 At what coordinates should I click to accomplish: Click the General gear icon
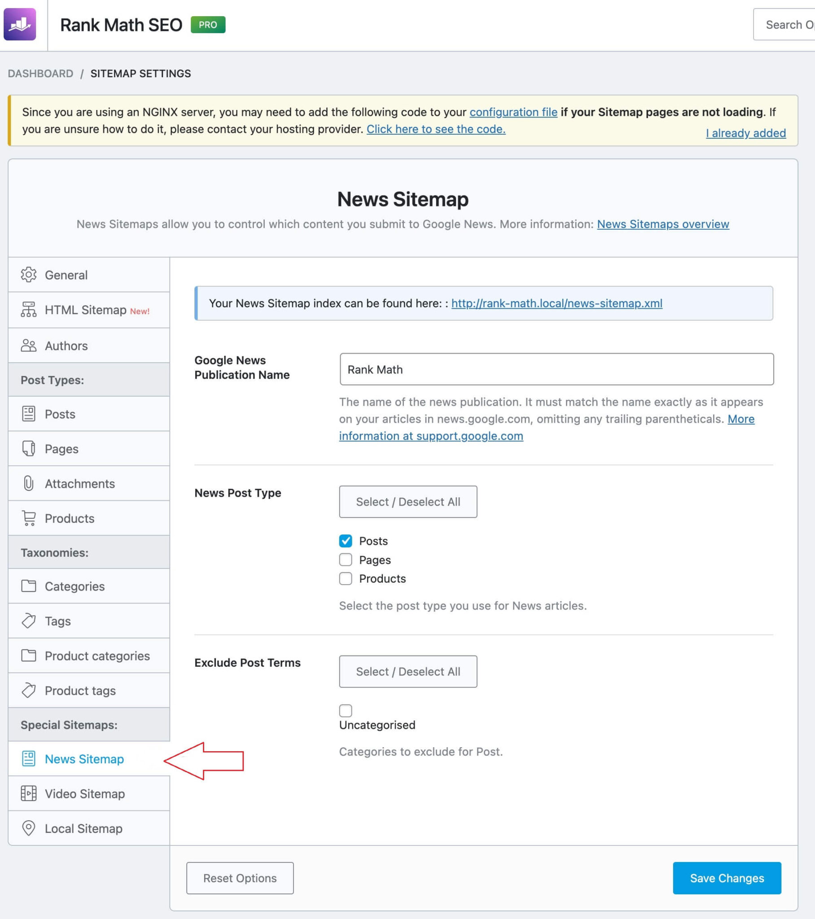[x=28, y=275]
